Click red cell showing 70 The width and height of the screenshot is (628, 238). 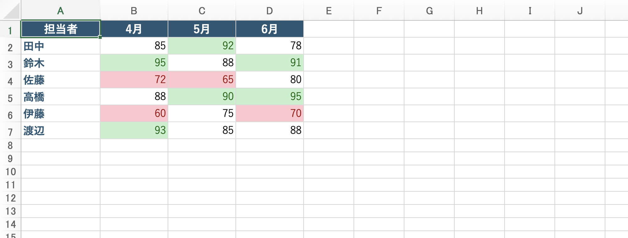coord(269,113)
